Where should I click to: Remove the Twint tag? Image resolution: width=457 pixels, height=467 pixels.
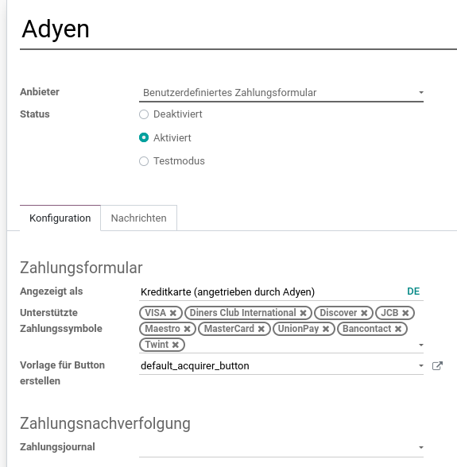tap(176, 345)
